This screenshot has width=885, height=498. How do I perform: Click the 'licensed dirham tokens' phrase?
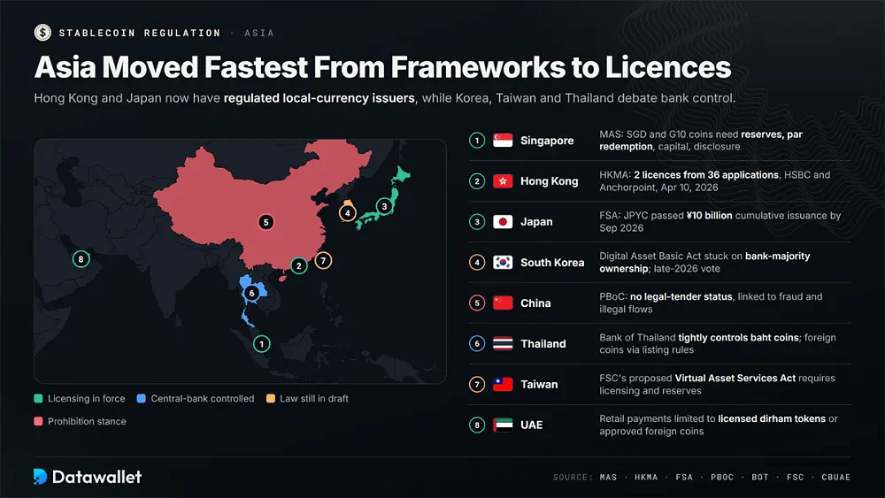tap(772, 418)
